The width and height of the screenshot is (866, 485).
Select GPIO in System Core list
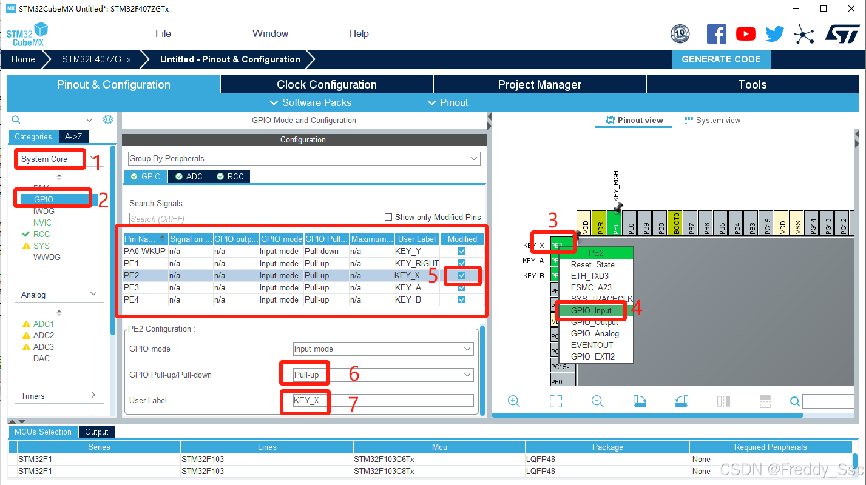[44, 199]
